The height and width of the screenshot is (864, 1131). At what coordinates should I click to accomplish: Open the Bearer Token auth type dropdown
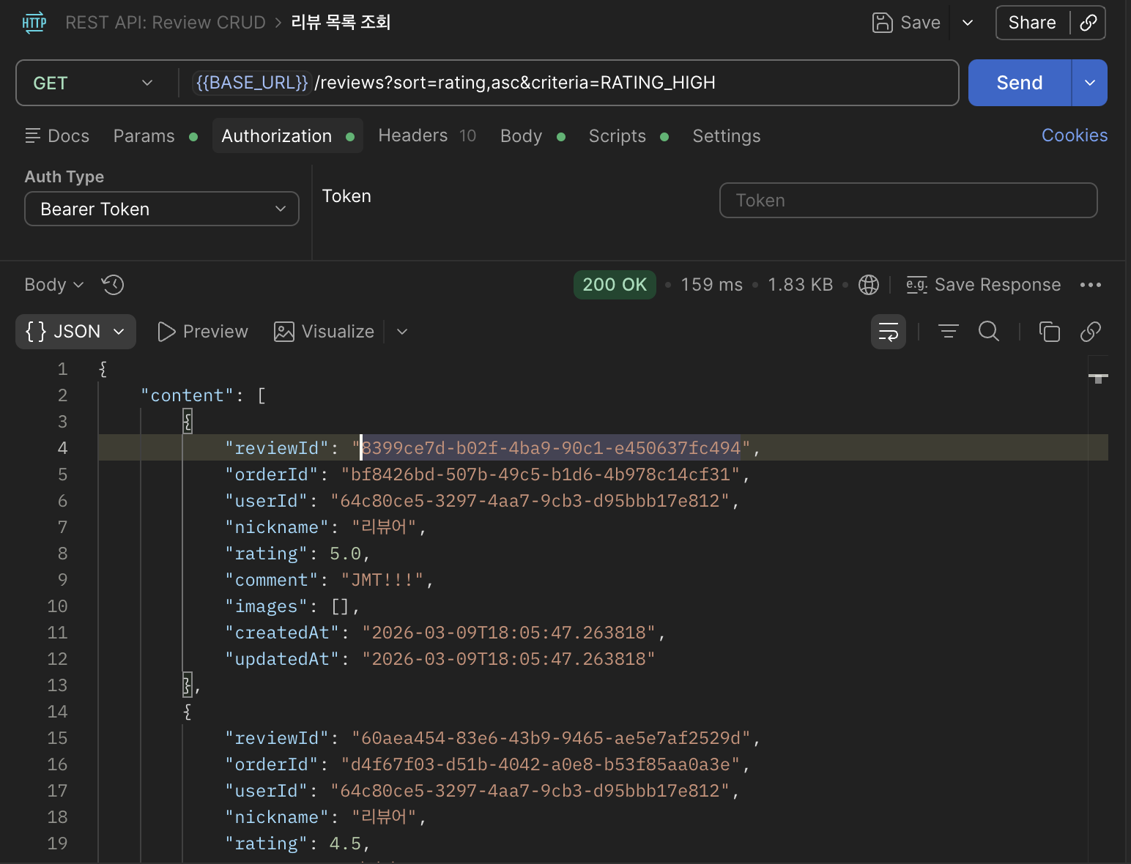pyautogui.click(x=162, y=209)
